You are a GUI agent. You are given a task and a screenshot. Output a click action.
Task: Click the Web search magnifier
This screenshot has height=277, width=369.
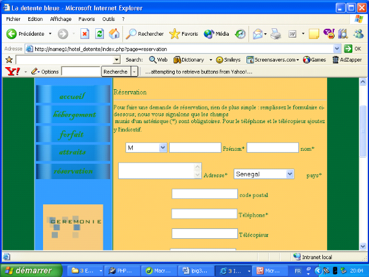coord(158,60)
